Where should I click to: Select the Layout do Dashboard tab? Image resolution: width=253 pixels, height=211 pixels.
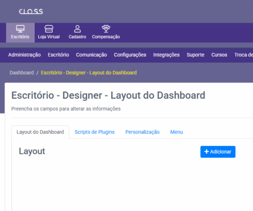40,132
